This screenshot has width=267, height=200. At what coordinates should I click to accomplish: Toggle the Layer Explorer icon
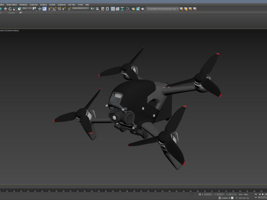coord(107,9)
